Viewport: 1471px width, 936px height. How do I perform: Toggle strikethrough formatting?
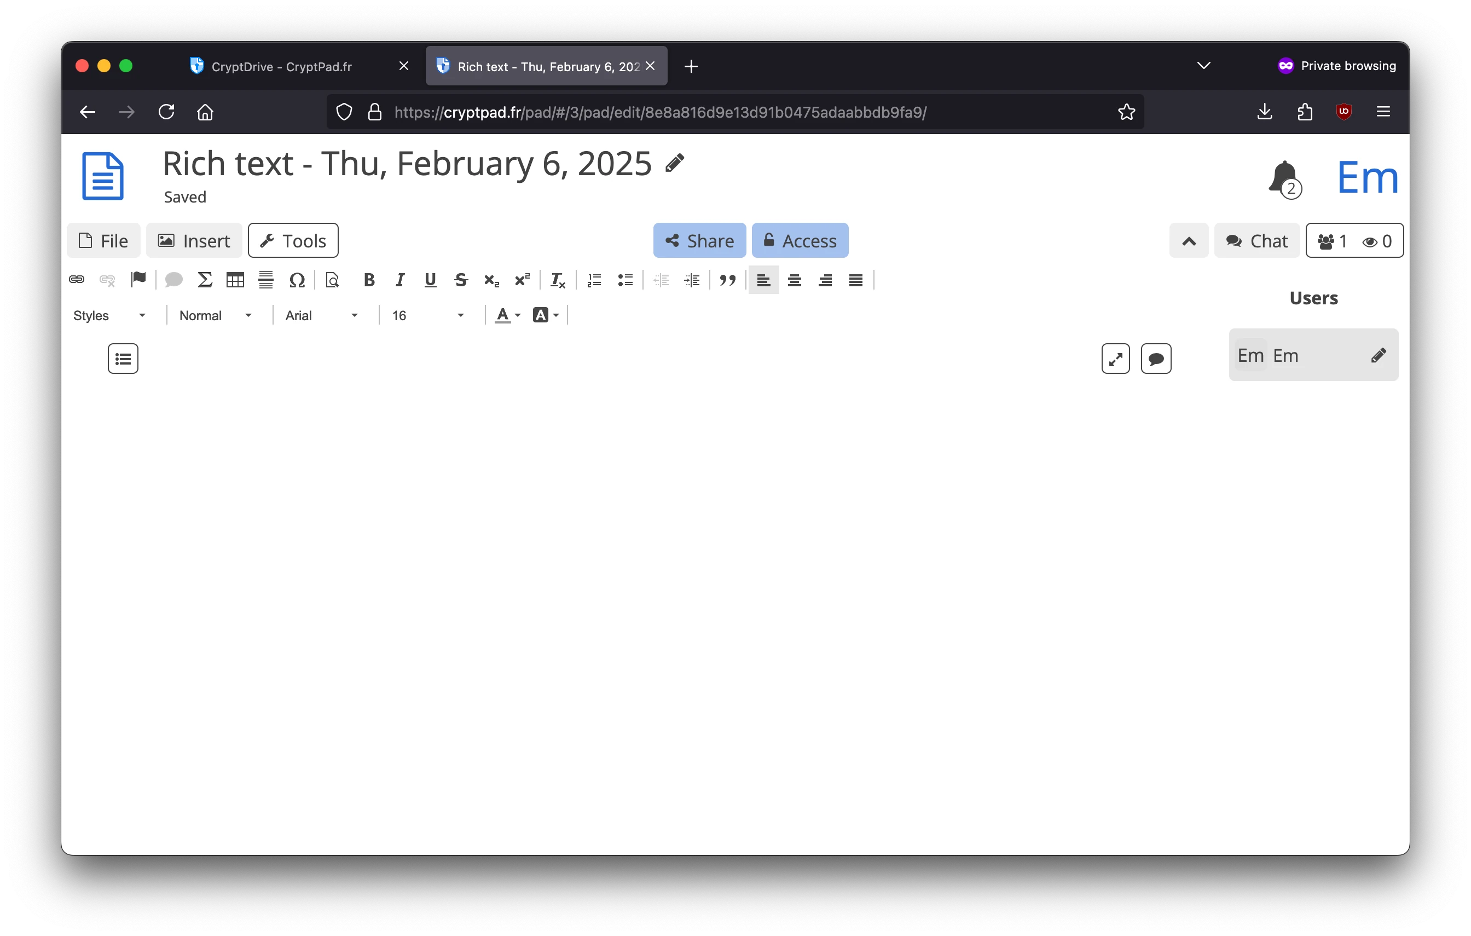pyautogui.click(x=461, y=280)
